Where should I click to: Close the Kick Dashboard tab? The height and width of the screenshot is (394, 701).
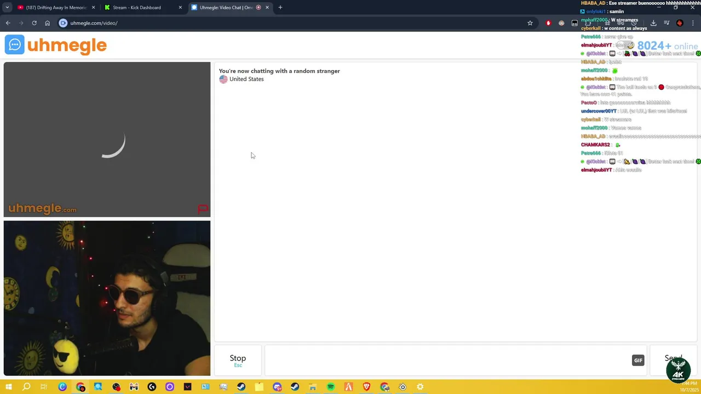point(180,8)
